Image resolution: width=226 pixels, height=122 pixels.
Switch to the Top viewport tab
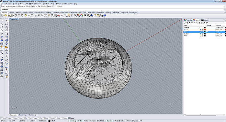pyautogui.click(x=20, y=115)
